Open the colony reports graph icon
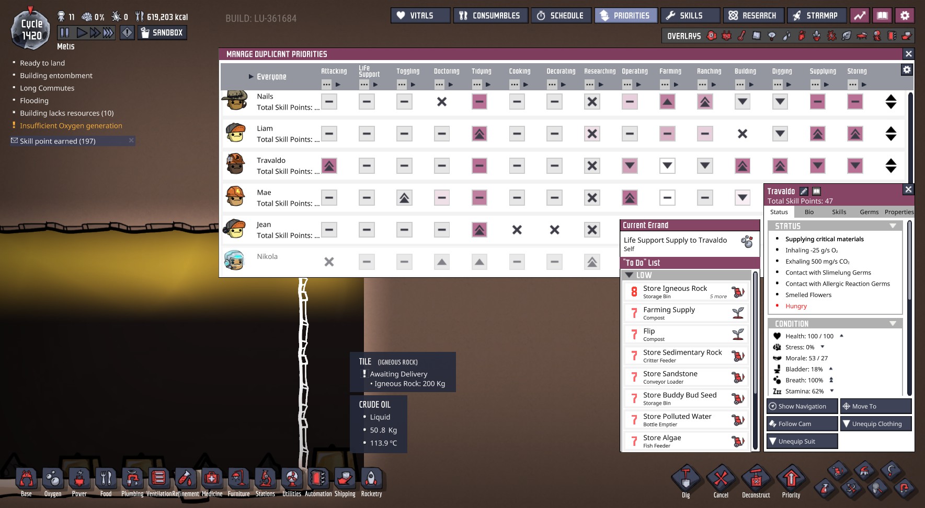The width and height of the screenshot is (925, 508). coord(860,16)
